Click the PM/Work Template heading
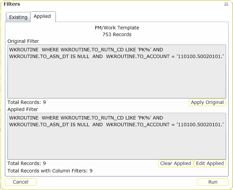The image size is (233, 190). coord(117,28)
